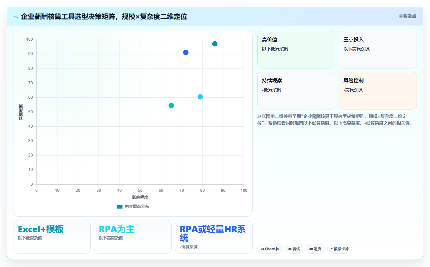
Task: Click 以下高复杂度 under RPA为主
Action: (x=111, y=238)
